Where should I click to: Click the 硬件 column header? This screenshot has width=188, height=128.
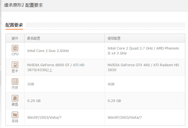pyautogui.click(x=15, y=38)
